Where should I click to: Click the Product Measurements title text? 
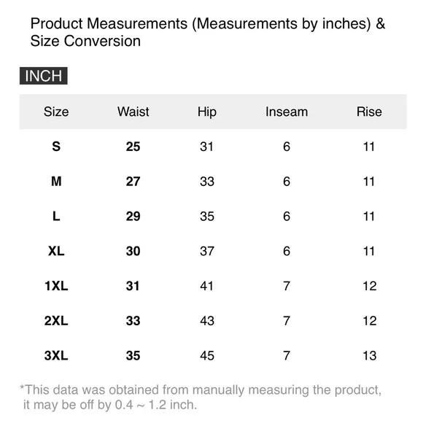pyautogui.click(x=208, y=32)
